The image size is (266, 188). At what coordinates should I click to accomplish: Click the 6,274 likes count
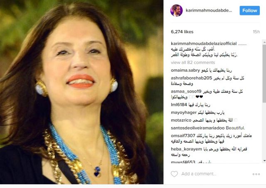182,32
